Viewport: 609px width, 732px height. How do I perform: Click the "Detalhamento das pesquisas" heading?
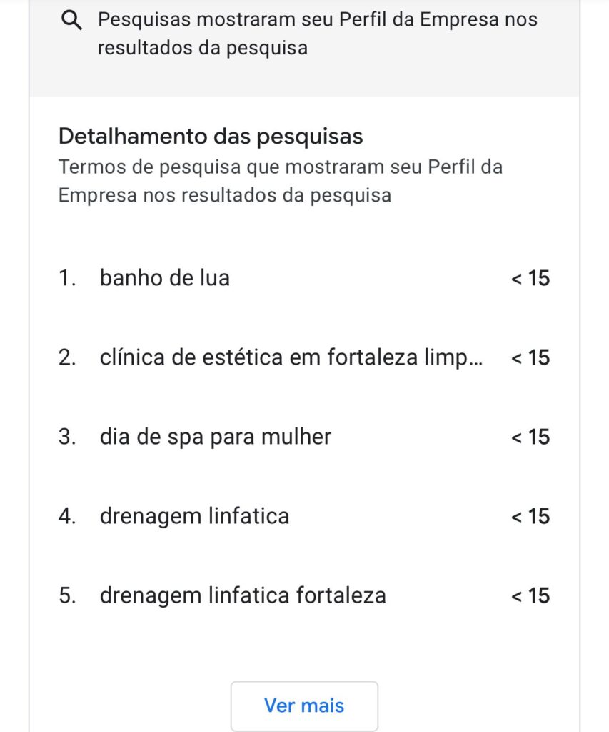pyautogui.click(x=211, y=136)
